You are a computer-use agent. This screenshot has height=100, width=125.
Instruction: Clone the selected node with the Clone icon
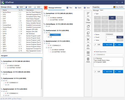pos(88,27)
